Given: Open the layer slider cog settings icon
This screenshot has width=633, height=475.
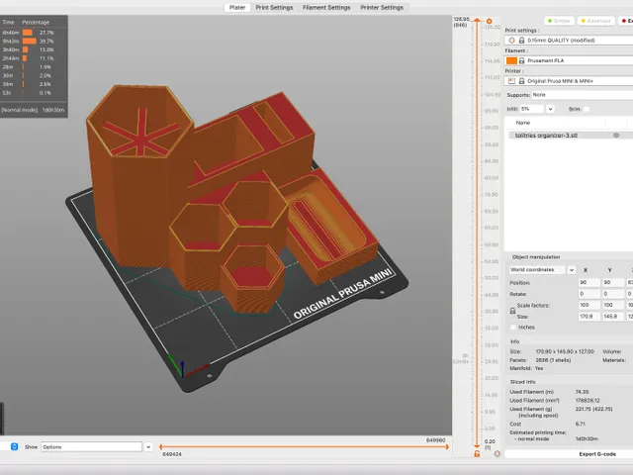Looking at the screenshot, I should (x=497, y=454).
